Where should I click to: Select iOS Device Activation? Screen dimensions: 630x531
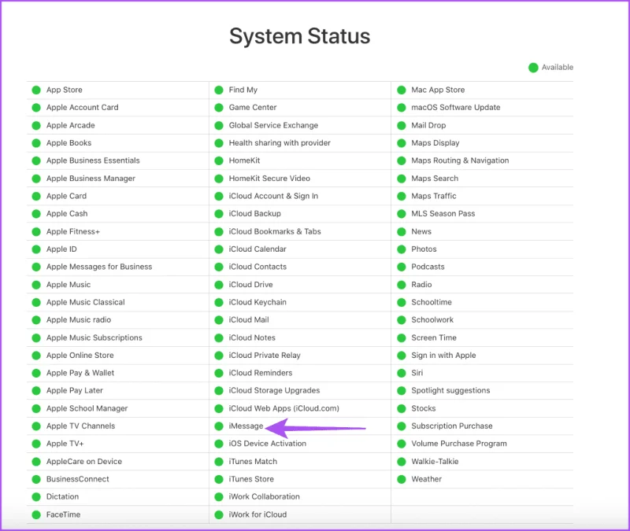(x=268, y=444)
